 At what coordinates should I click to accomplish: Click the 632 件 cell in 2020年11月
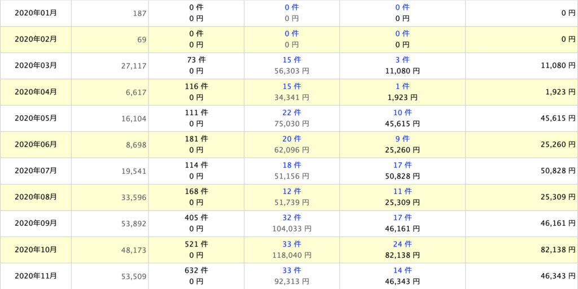197,270
